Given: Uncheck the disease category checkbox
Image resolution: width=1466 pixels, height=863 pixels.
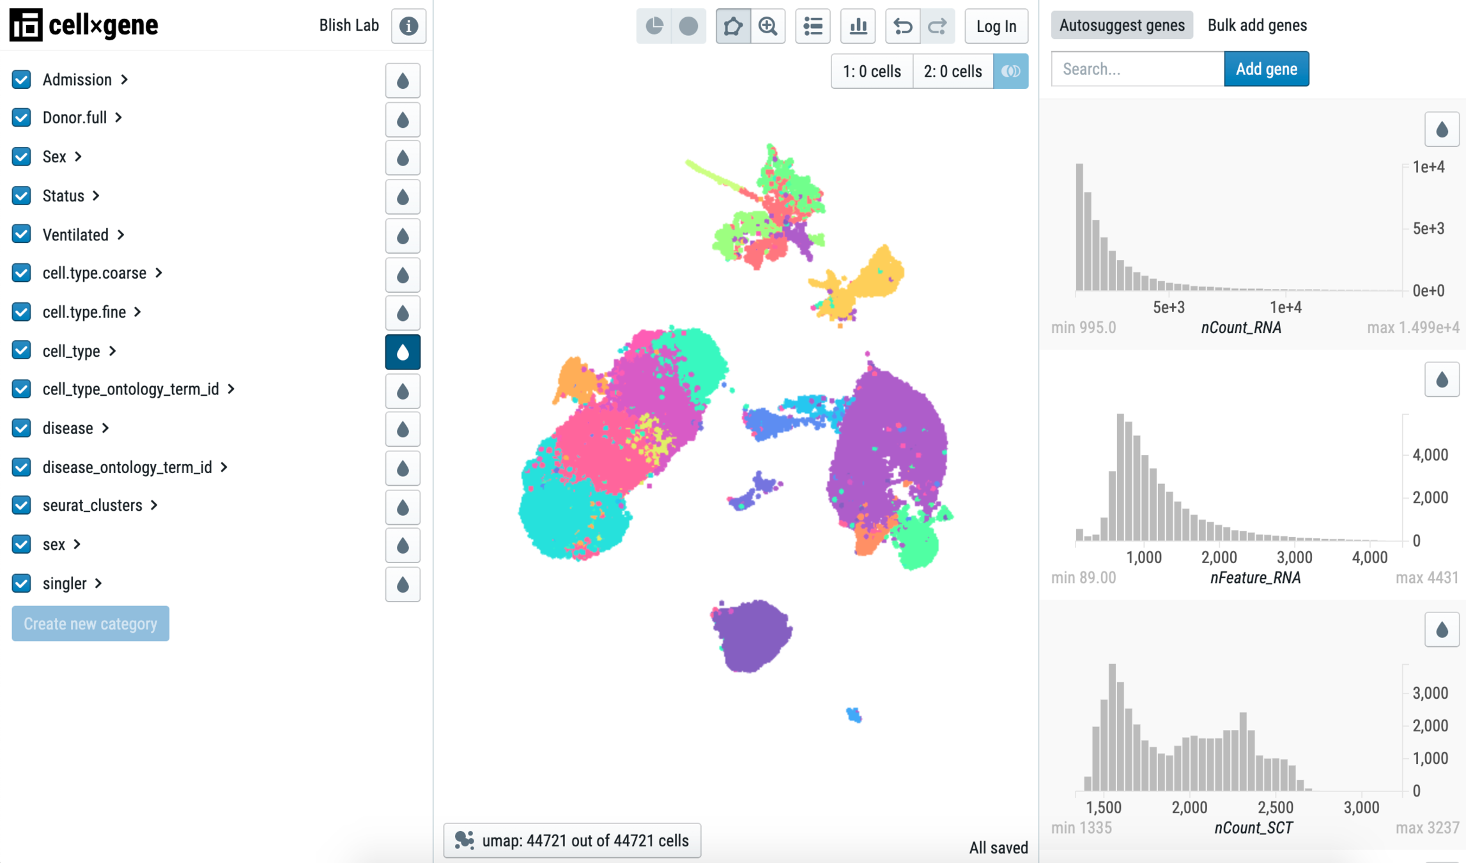Looking at the screenshot, I should (x=21, y=428).
